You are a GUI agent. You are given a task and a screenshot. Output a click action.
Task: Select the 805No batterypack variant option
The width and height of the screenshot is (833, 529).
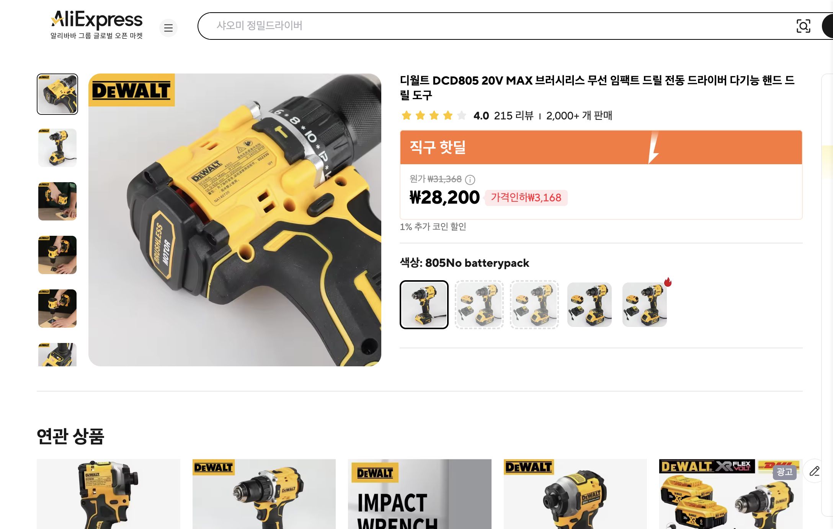coord(424,305)
